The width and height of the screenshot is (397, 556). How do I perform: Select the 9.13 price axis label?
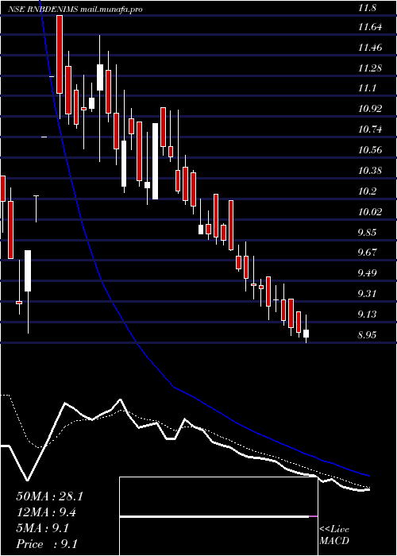click(368, 315)
